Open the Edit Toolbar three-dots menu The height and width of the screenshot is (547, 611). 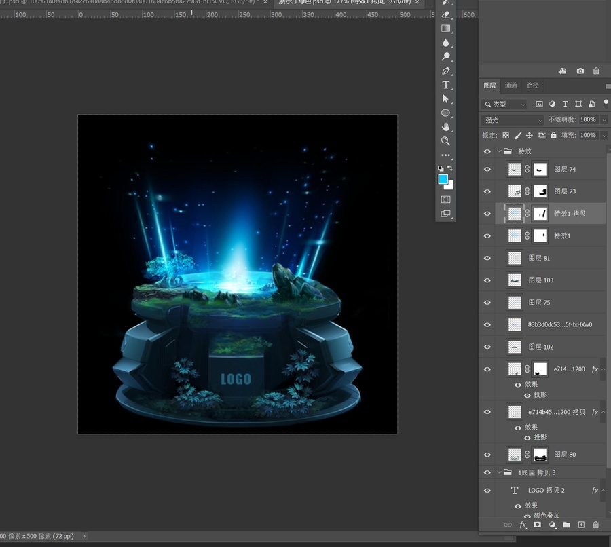point(446,155)
